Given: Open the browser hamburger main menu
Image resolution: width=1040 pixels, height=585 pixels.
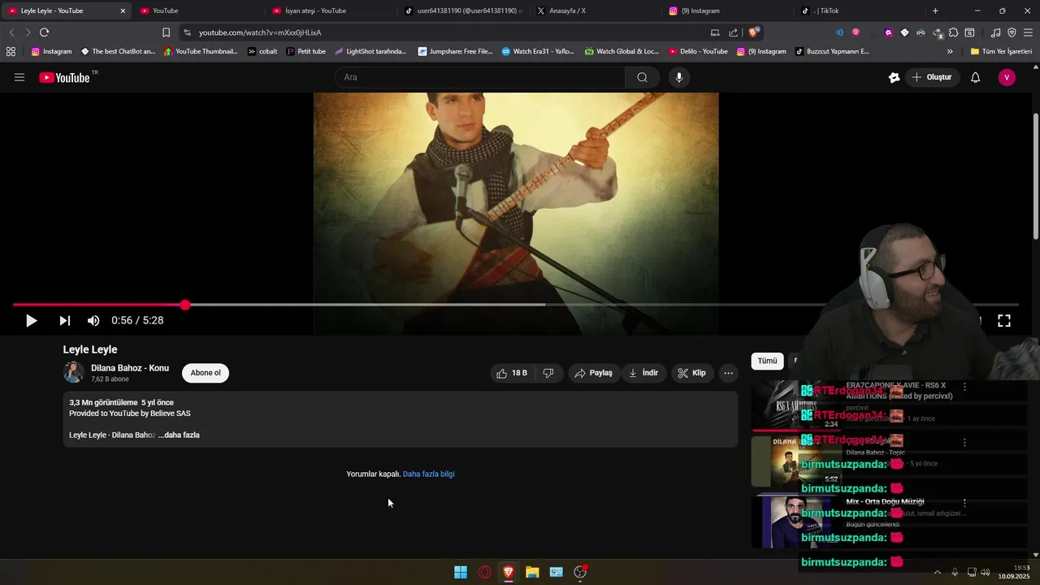Looking at the screenshot, I should [x=1029, y=32].
